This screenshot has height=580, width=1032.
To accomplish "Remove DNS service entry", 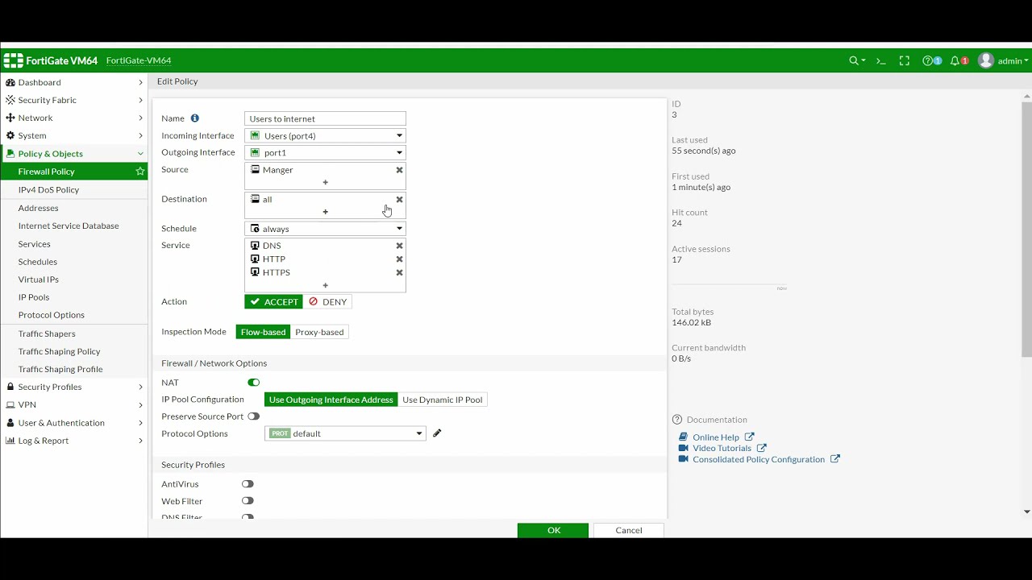I will tap(399, 246).
